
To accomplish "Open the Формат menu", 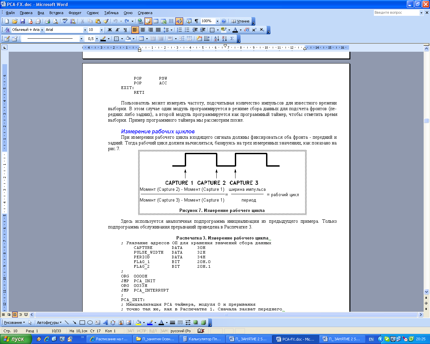I will click(x=75, y=13).
